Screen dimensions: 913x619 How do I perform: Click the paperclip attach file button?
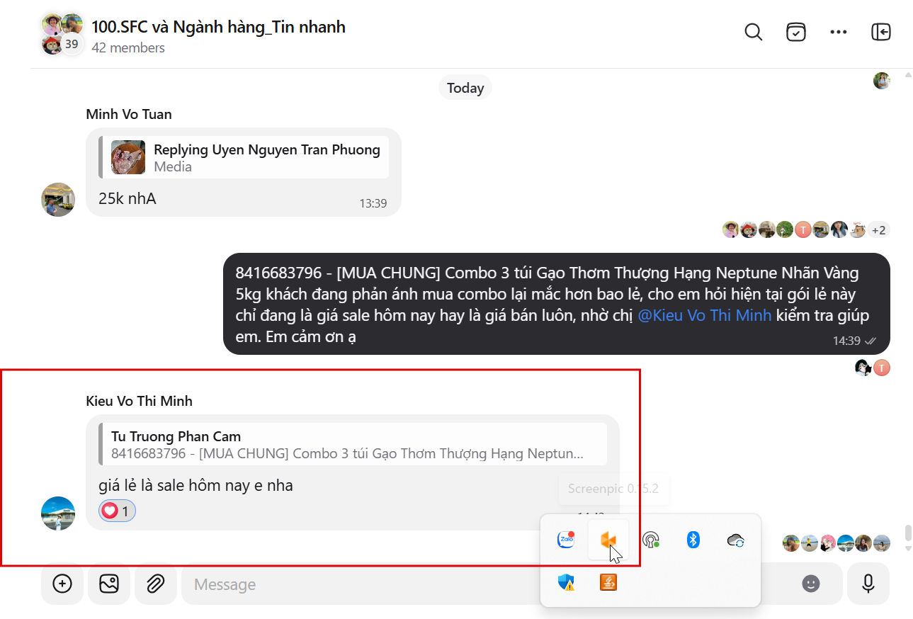[x=156, y=584]
